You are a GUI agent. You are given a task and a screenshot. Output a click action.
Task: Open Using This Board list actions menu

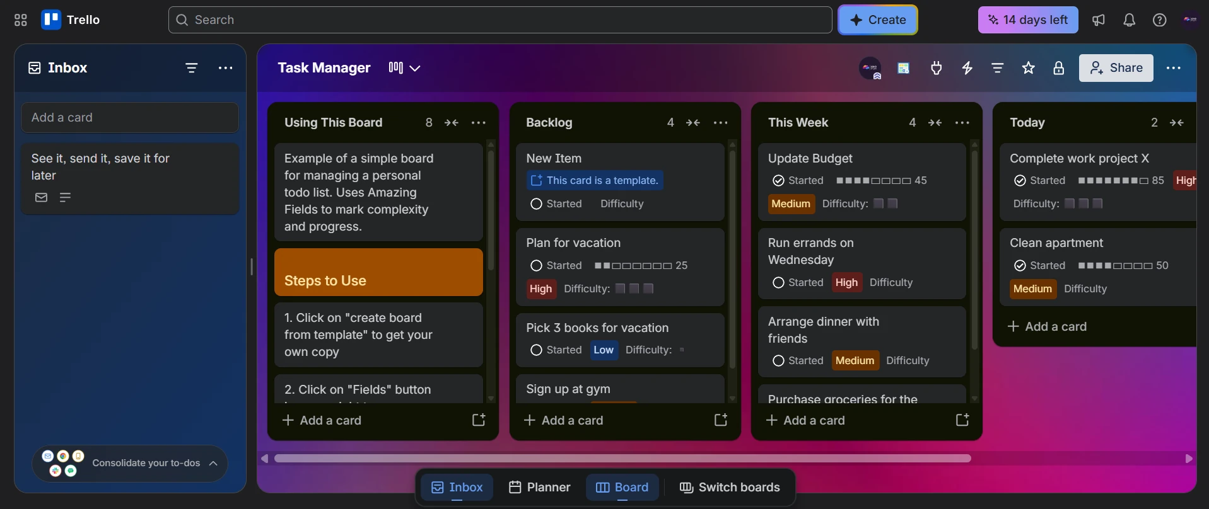[x=479, y=123]
